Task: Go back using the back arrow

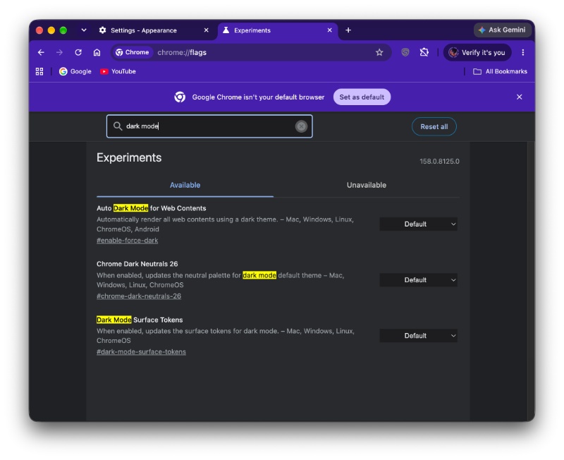Action: (41, 52)
